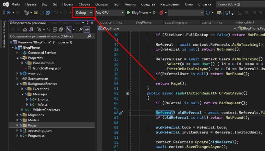This screenshot has width=265, height=151.
Task: Click the screwdriver quick-action icon at line 46
Action: tap(121, 113)
